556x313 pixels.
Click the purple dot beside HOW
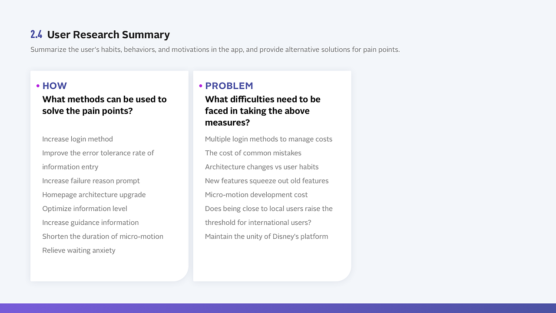(x=38, y=86)
